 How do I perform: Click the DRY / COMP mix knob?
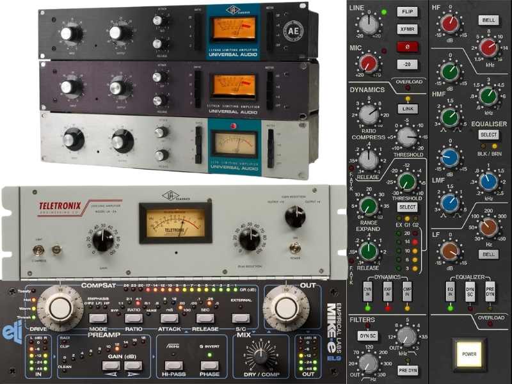pos(260,356)
